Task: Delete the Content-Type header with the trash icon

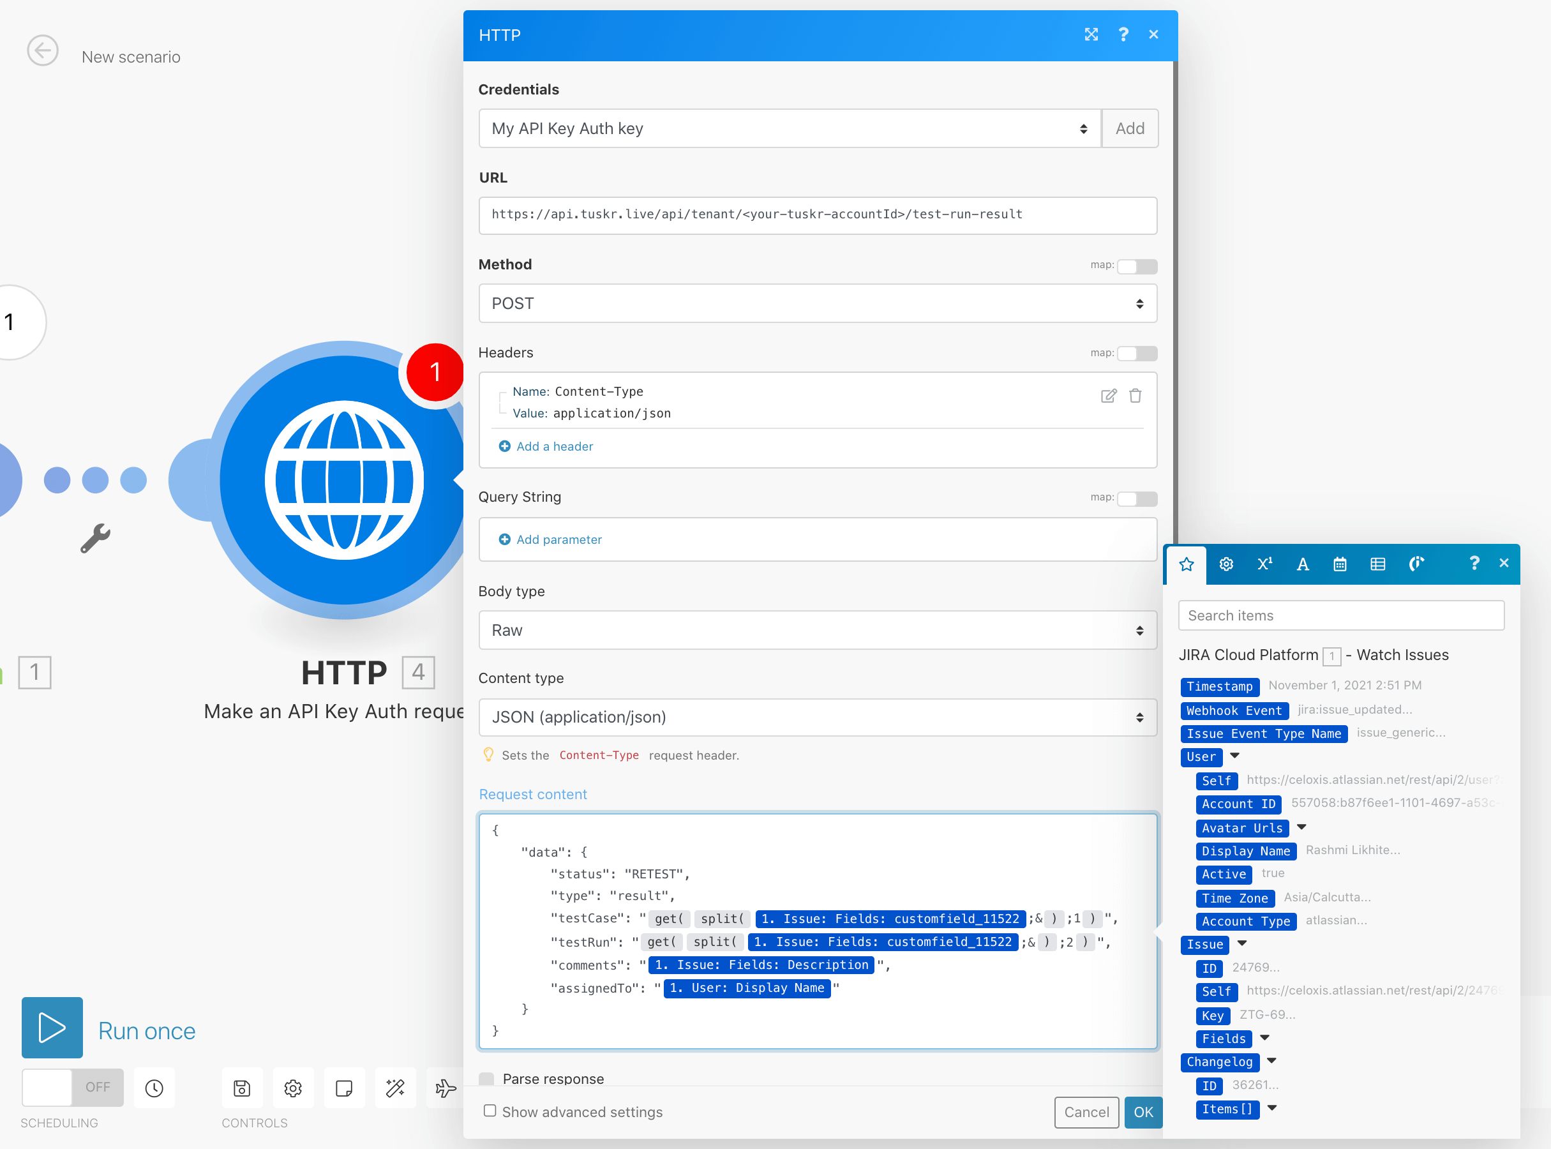Action: tap(1135, 395)
